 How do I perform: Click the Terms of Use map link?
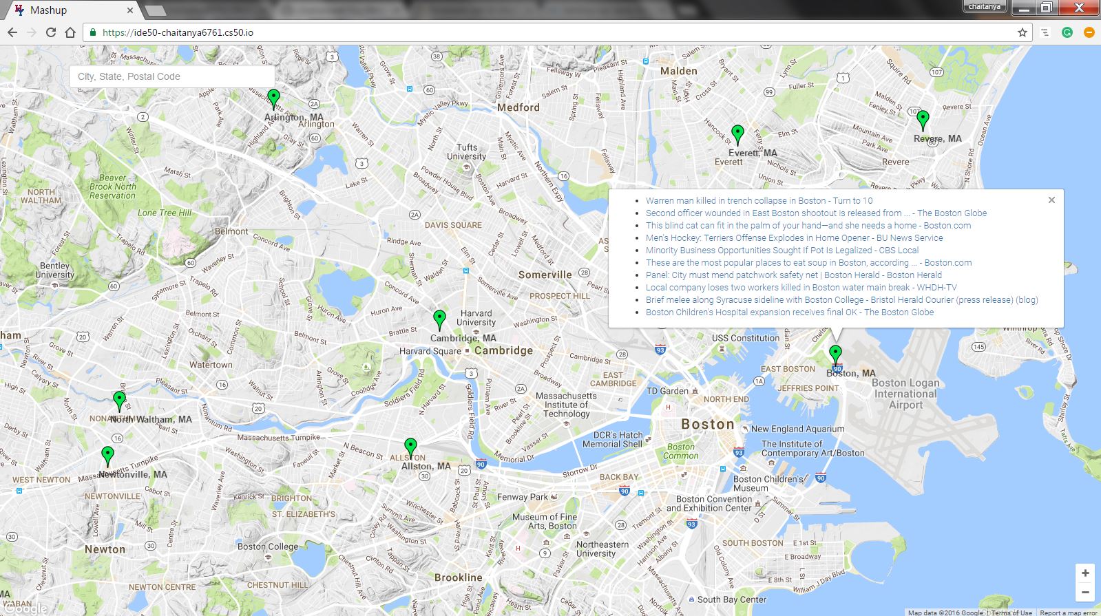click(1011, 612)
